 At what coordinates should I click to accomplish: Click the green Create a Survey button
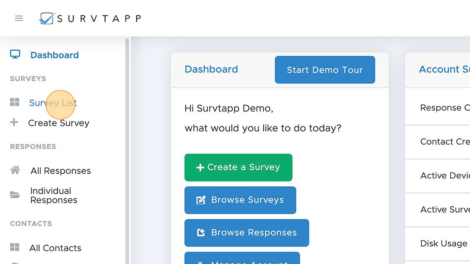(238, 167)
